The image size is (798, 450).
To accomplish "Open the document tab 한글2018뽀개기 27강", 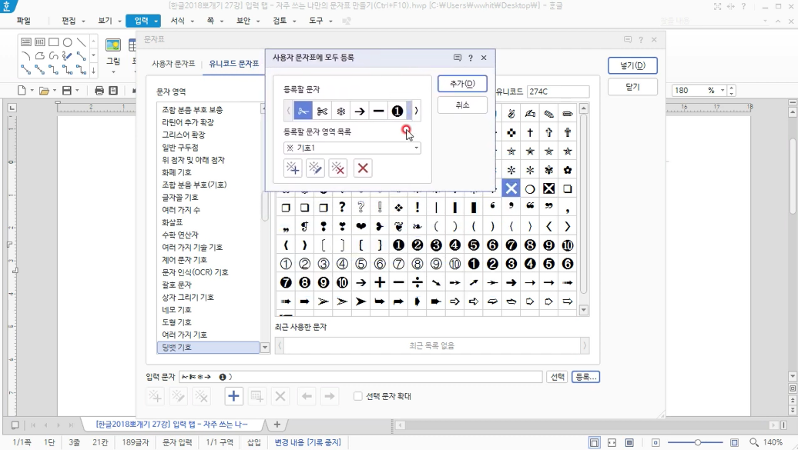I will 172,424.
